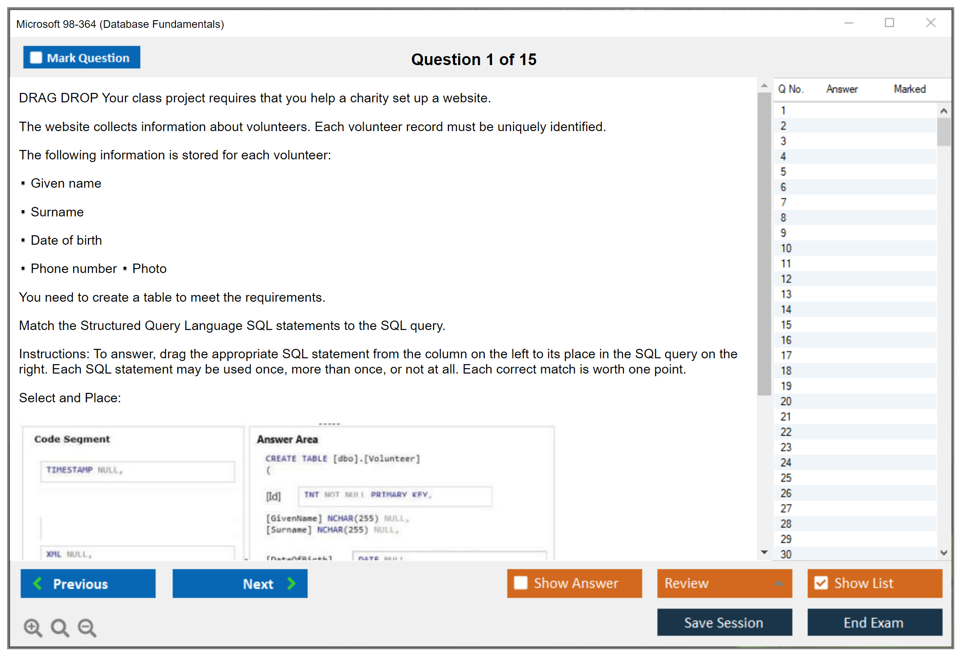This screenshot has width=965, height=660.
Task: Open the Review dropdown menu
Action: pos(779,583)
